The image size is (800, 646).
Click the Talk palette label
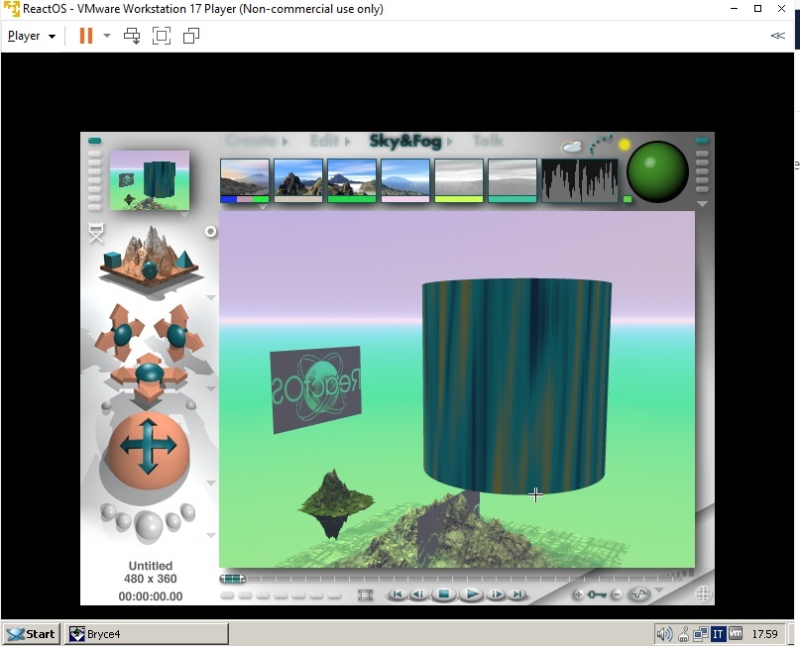(x=488, y=141)
